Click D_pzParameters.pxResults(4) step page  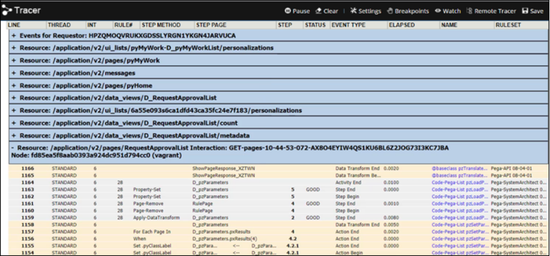(x=225, y=238)
